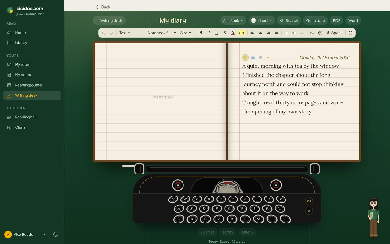This screenshot has height=244, width=390.
Task: Export the diary to Word
Action: [353, 20]
